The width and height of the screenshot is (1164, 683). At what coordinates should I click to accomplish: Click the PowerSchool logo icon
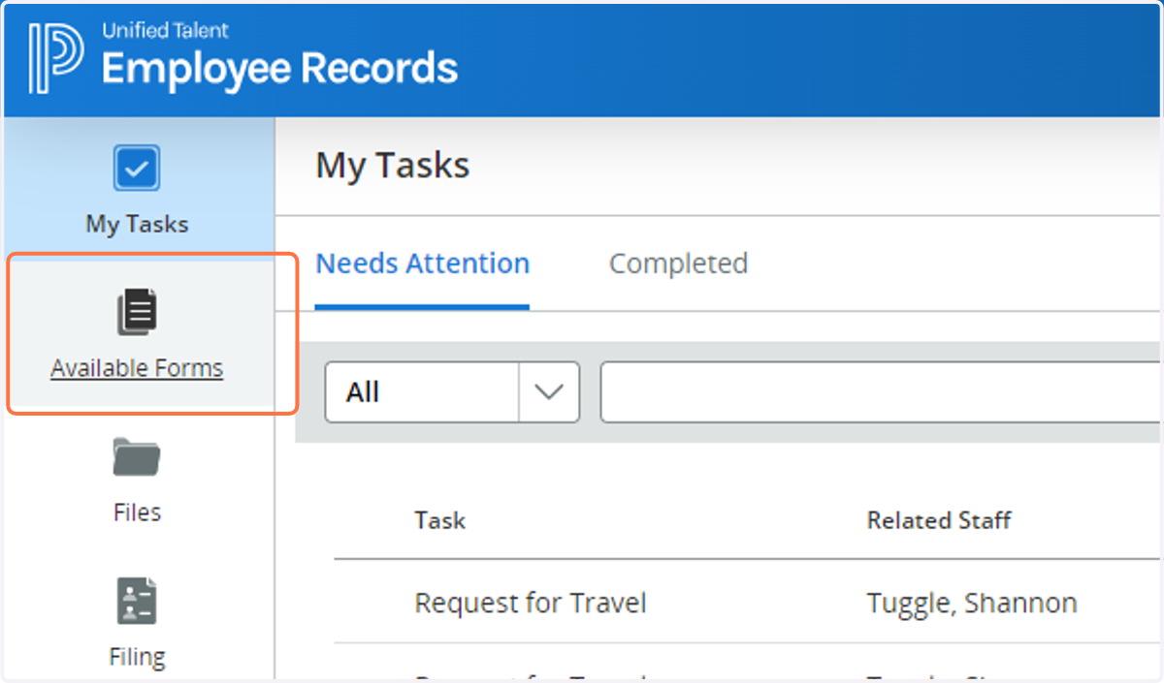click(56, 58)
